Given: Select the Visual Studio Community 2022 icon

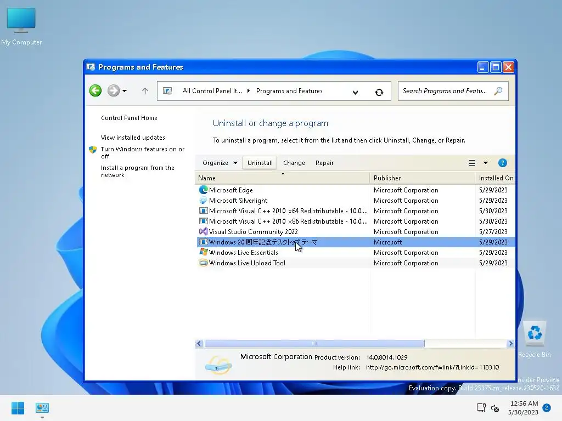Looking at the screenshot, I should [x=203, y=231].
